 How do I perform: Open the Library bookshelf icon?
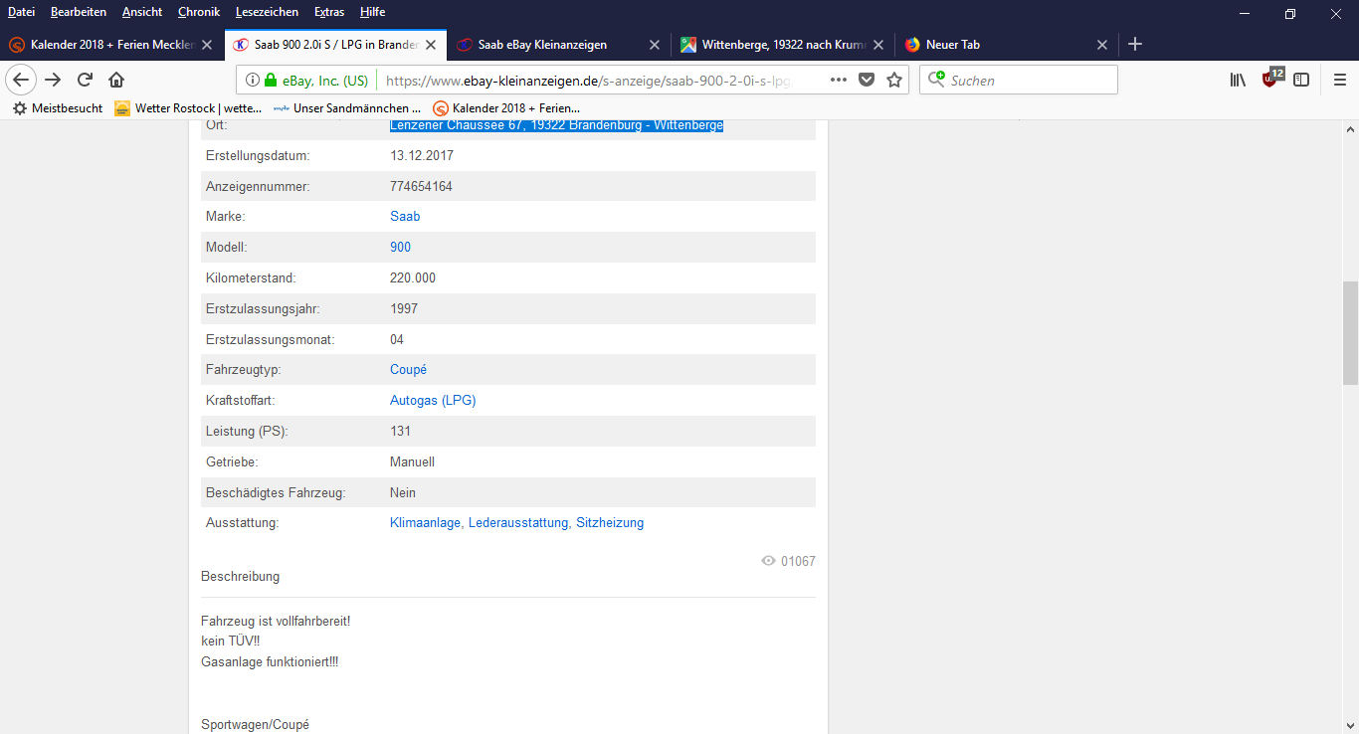1238,80
